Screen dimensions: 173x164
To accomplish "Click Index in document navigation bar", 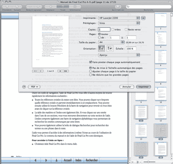I will (x=78, y=160).
